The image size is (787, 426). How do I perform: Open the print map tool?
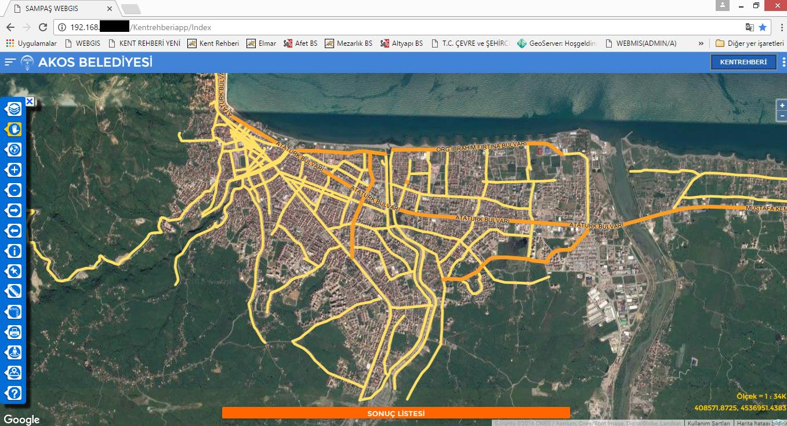pyautogui.click(x=14, y=332)
